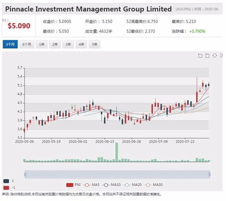
Task: Grab the left data zoom handle
Action: (x=25, y=175)
